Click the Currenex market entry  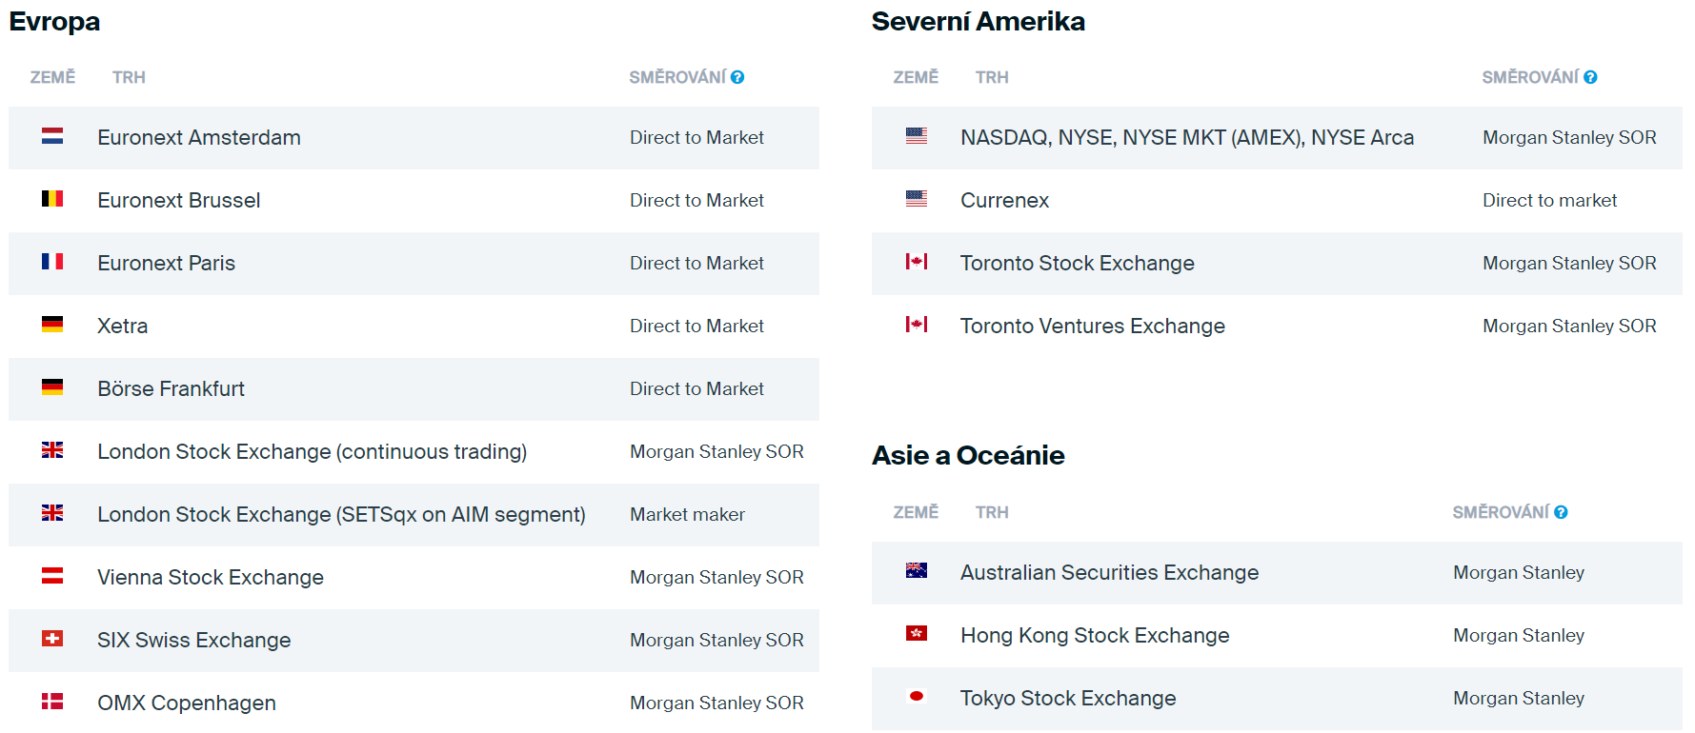tap(1004, 200)
